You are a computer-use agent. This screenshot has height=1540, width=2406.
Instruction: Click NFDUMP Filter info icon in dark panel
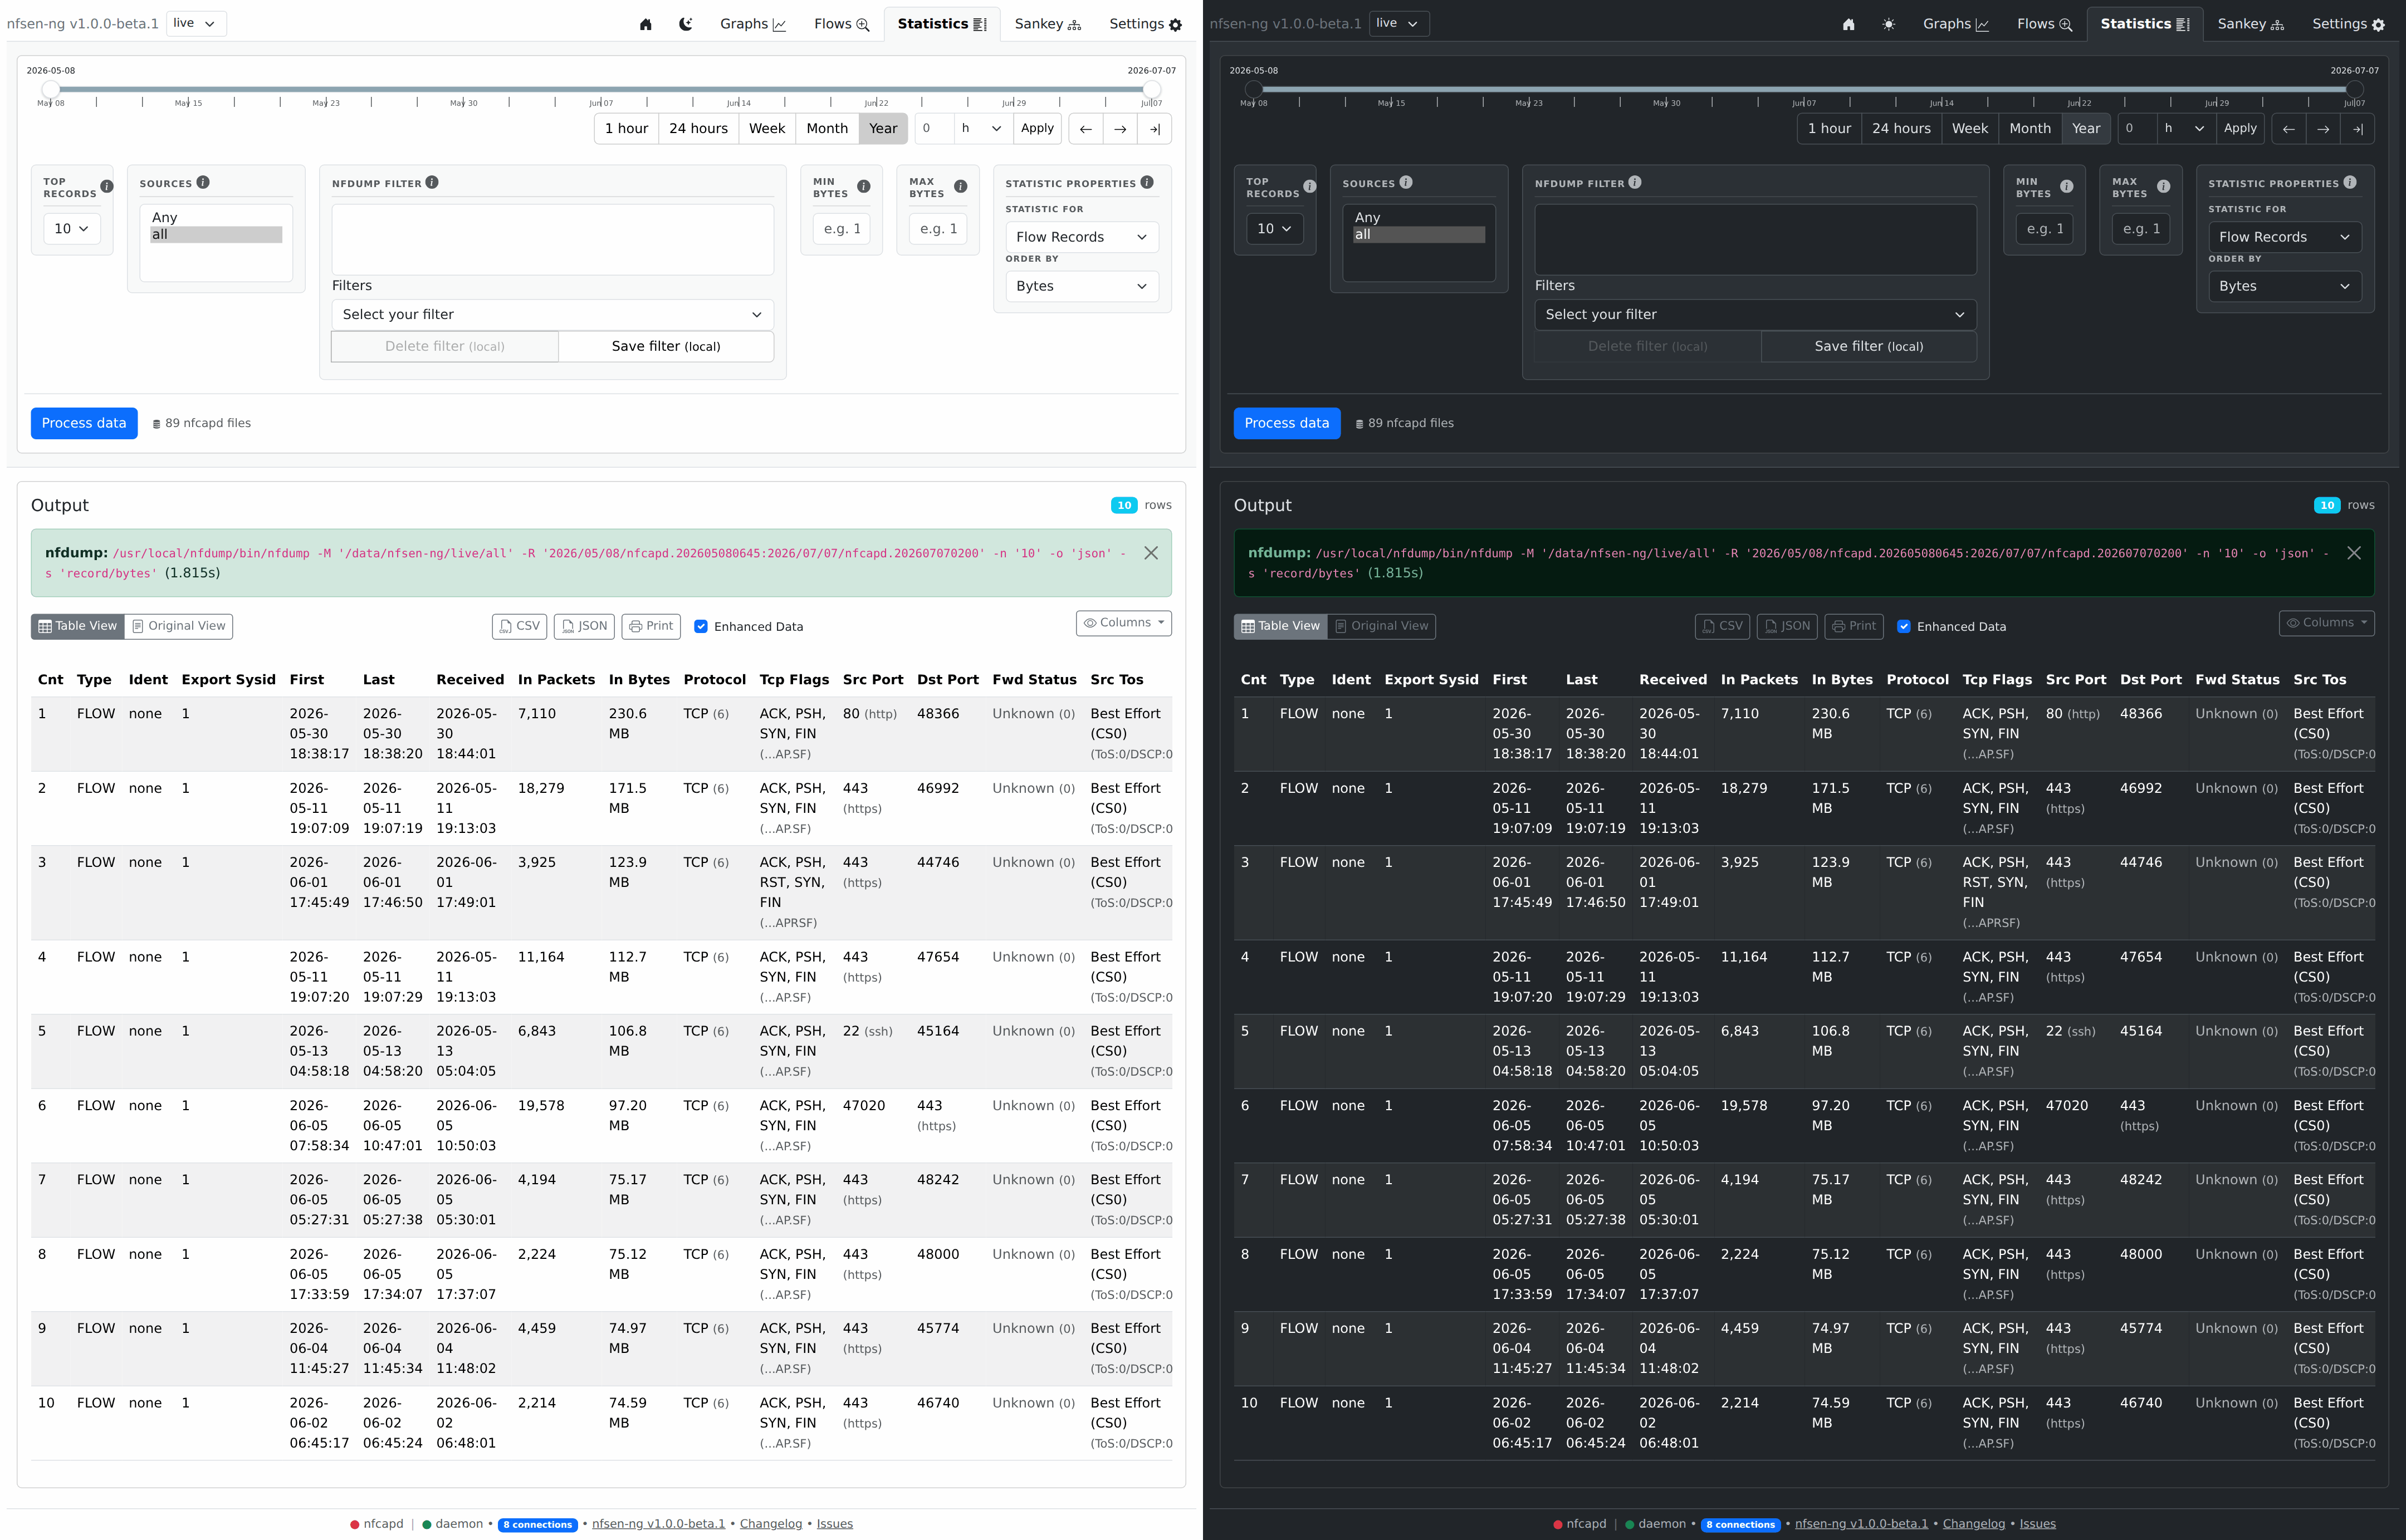pos(1635,182)
